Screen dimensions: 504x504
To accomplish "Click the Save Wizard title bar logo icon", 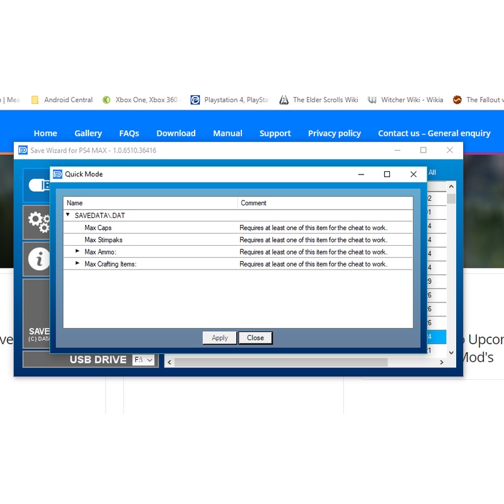I will click(x=23, y=151).
